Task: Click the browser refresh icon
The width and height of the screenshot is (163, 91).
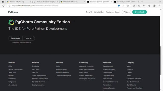Action: pyautogui.click(x=3, y=6)
